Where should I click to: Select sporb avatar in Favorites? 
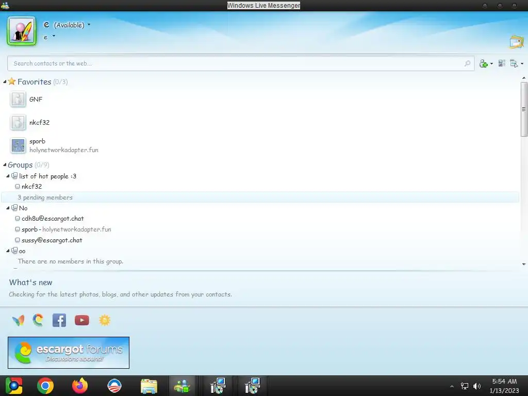[18, 145]
